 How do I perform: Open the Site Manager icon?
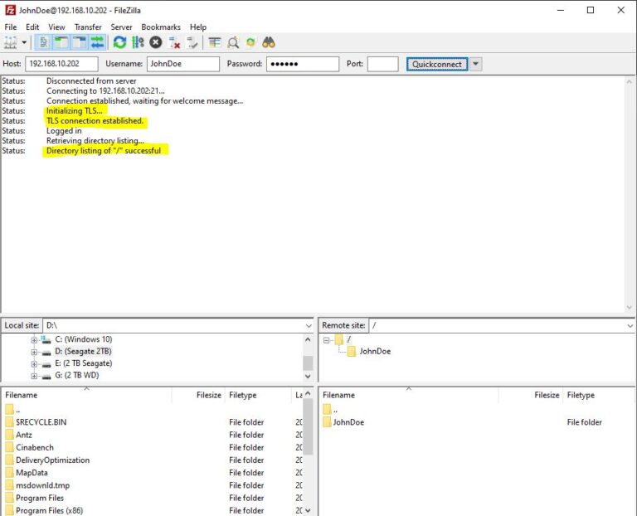[x=11, y=42]
